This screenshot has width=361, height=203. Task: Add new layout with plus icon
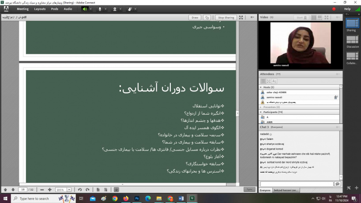pyautogui.click(x=357, y=188)
